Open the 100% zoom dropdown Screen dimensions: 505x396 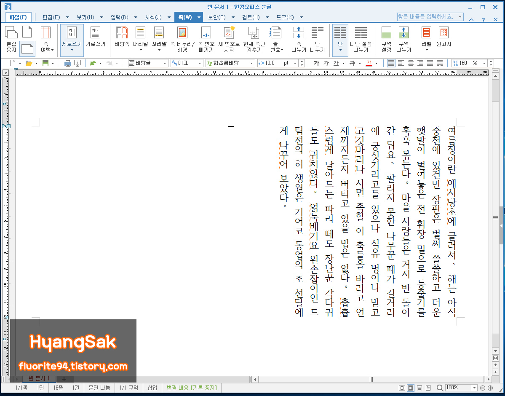[x=474, y=388]
